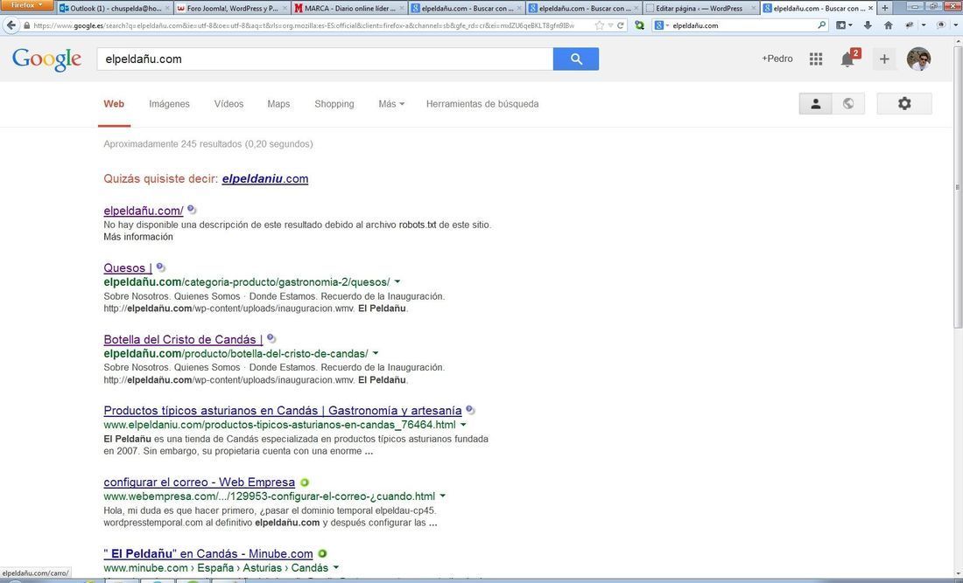Expand arrow next to botella-del-cristo-de-candas URL
This screenshot has width=963, height=583.
coord(376,353)
